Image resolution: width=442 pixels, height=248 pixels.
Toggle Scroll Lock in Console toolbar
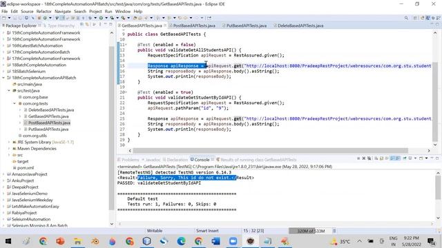tap(381, 158)
